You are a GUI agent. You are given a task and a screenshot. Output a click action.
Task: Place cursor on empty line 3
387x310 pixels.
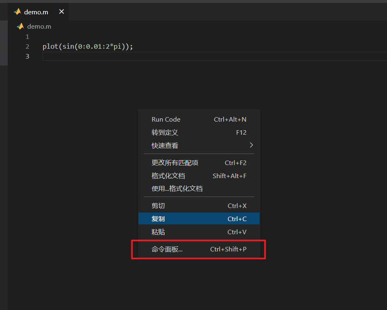click(x=215, y=56)
